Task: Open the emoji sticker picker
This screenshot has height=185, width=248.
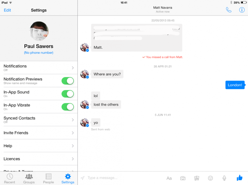Action: (210, 178)
